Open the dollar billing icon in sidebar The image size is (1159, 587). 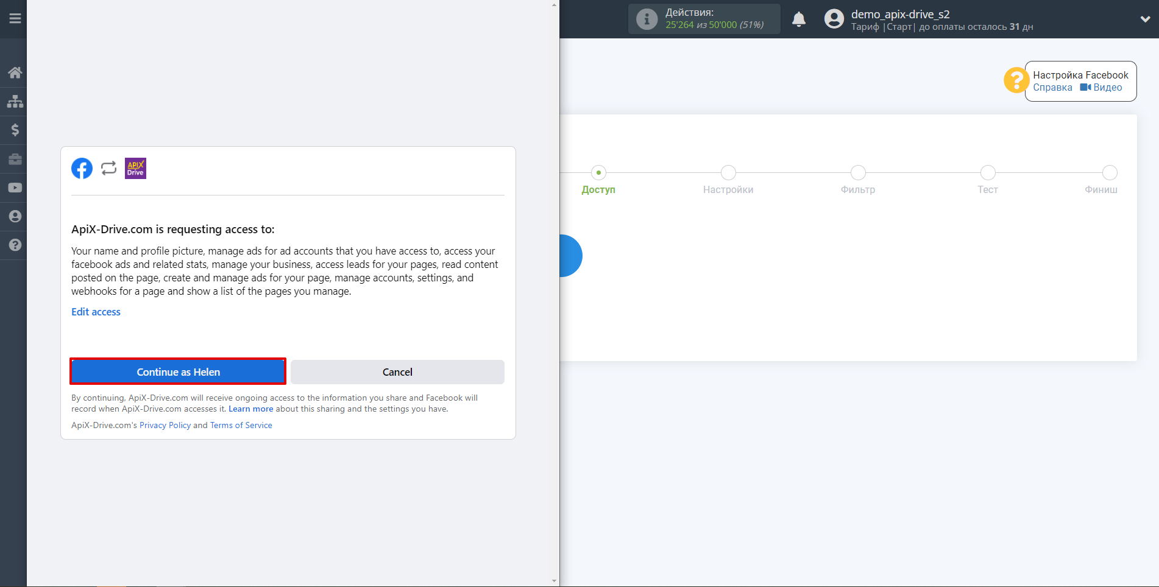[15, 130]
